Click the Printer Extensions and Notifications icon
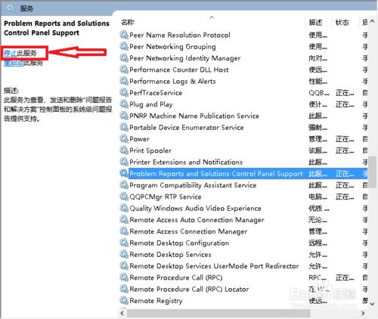 click(124, 162)
